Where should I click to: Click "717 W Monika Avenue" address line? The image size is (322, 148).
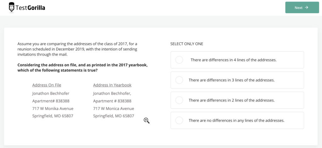click(53, 108)
